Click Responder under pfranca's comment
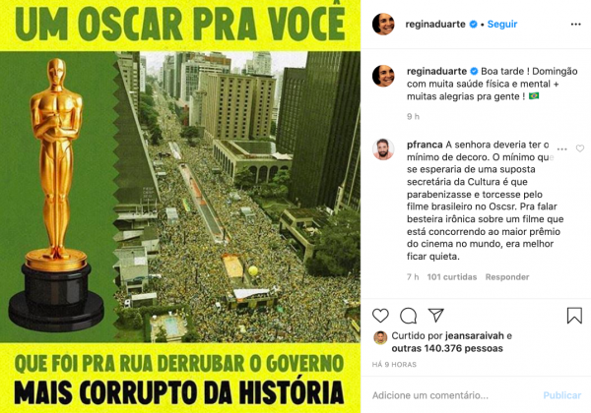 507,277
